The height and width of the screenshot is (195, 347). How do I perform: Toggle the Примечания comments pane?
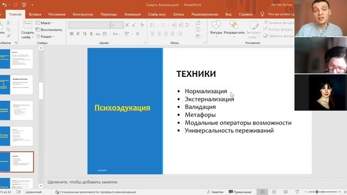[240, 192]
